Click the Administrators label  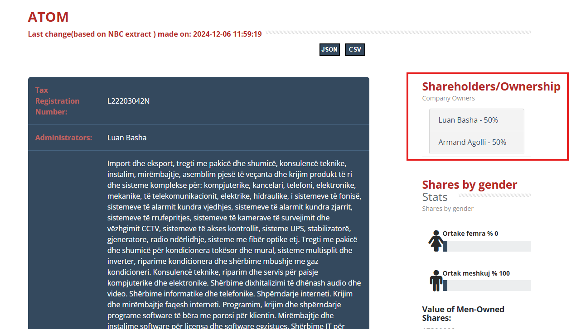pos(63,138)
